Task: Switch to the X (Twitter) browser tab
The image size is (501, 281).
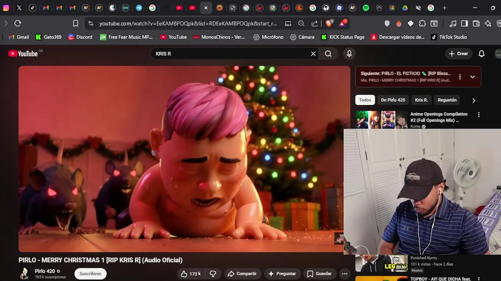Action: pos(19,8)
